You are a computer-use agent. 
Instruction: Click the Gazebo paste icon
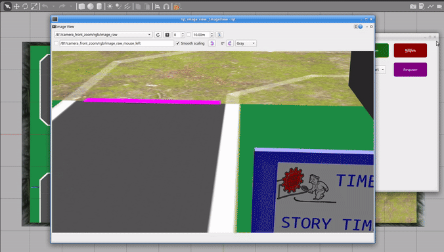point(146,6)
